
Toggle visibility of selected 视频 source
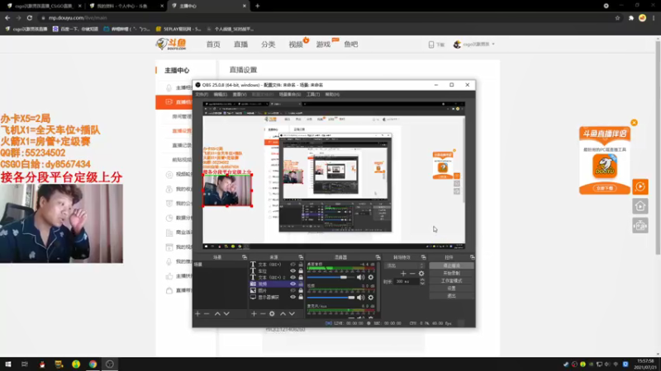pos(293,284)
